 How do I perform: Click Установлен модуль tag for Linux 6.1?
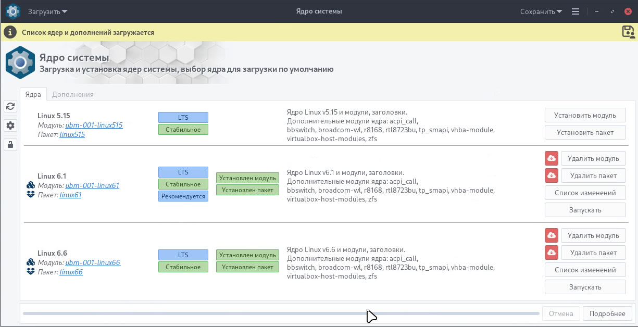click(x=247, y=178)
